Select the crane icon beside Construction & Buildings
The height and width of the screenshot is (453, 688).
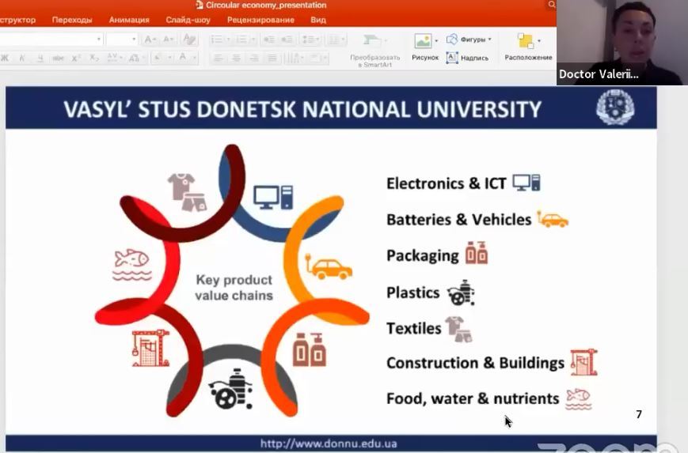pyautogui.click(x=583, y=362)
